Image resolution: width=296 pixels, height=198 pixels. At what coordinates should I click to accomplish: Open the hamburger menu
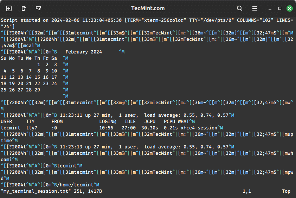click(x=255, y=8)
